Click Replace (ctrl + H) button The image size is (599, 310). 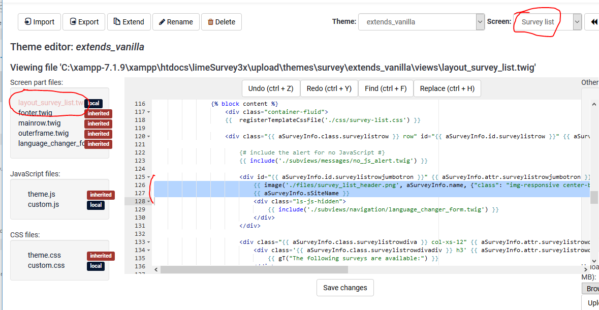click(x=447, y=88)
